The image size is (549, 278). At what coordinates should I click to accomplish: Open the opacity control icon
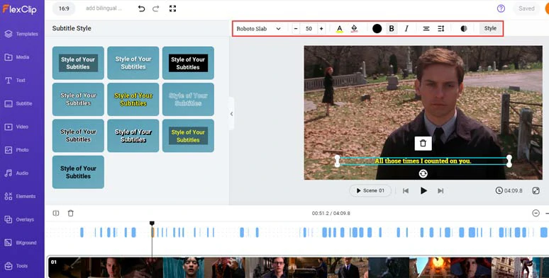click(x=464, y=28)
